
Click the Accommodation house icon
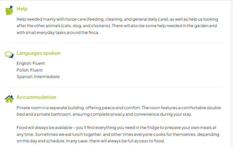point(9,98)
